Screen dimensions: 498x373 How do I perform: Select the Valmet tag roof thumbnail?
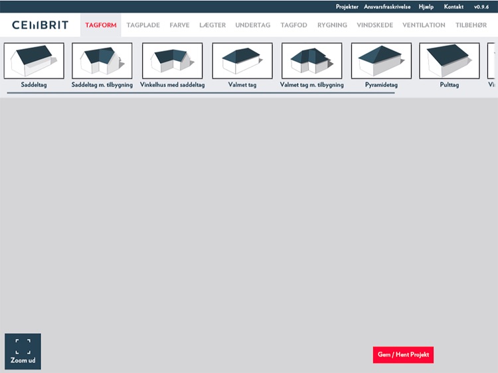pyautogui.click(x=242, y=60)
